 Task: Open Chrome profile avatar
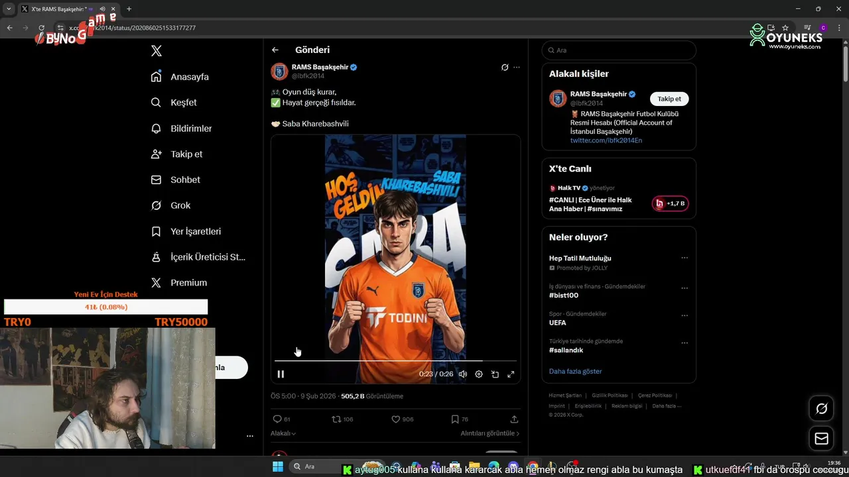(823, 28)
